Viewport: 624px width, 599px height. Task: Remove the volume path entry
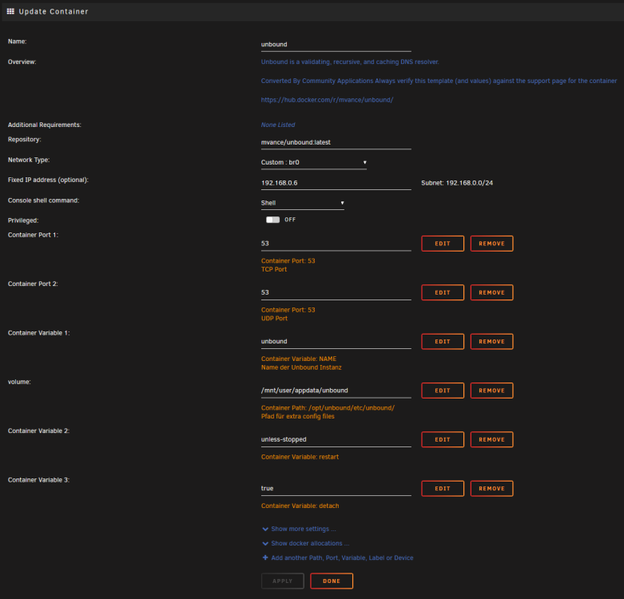(x=492, y=391)
